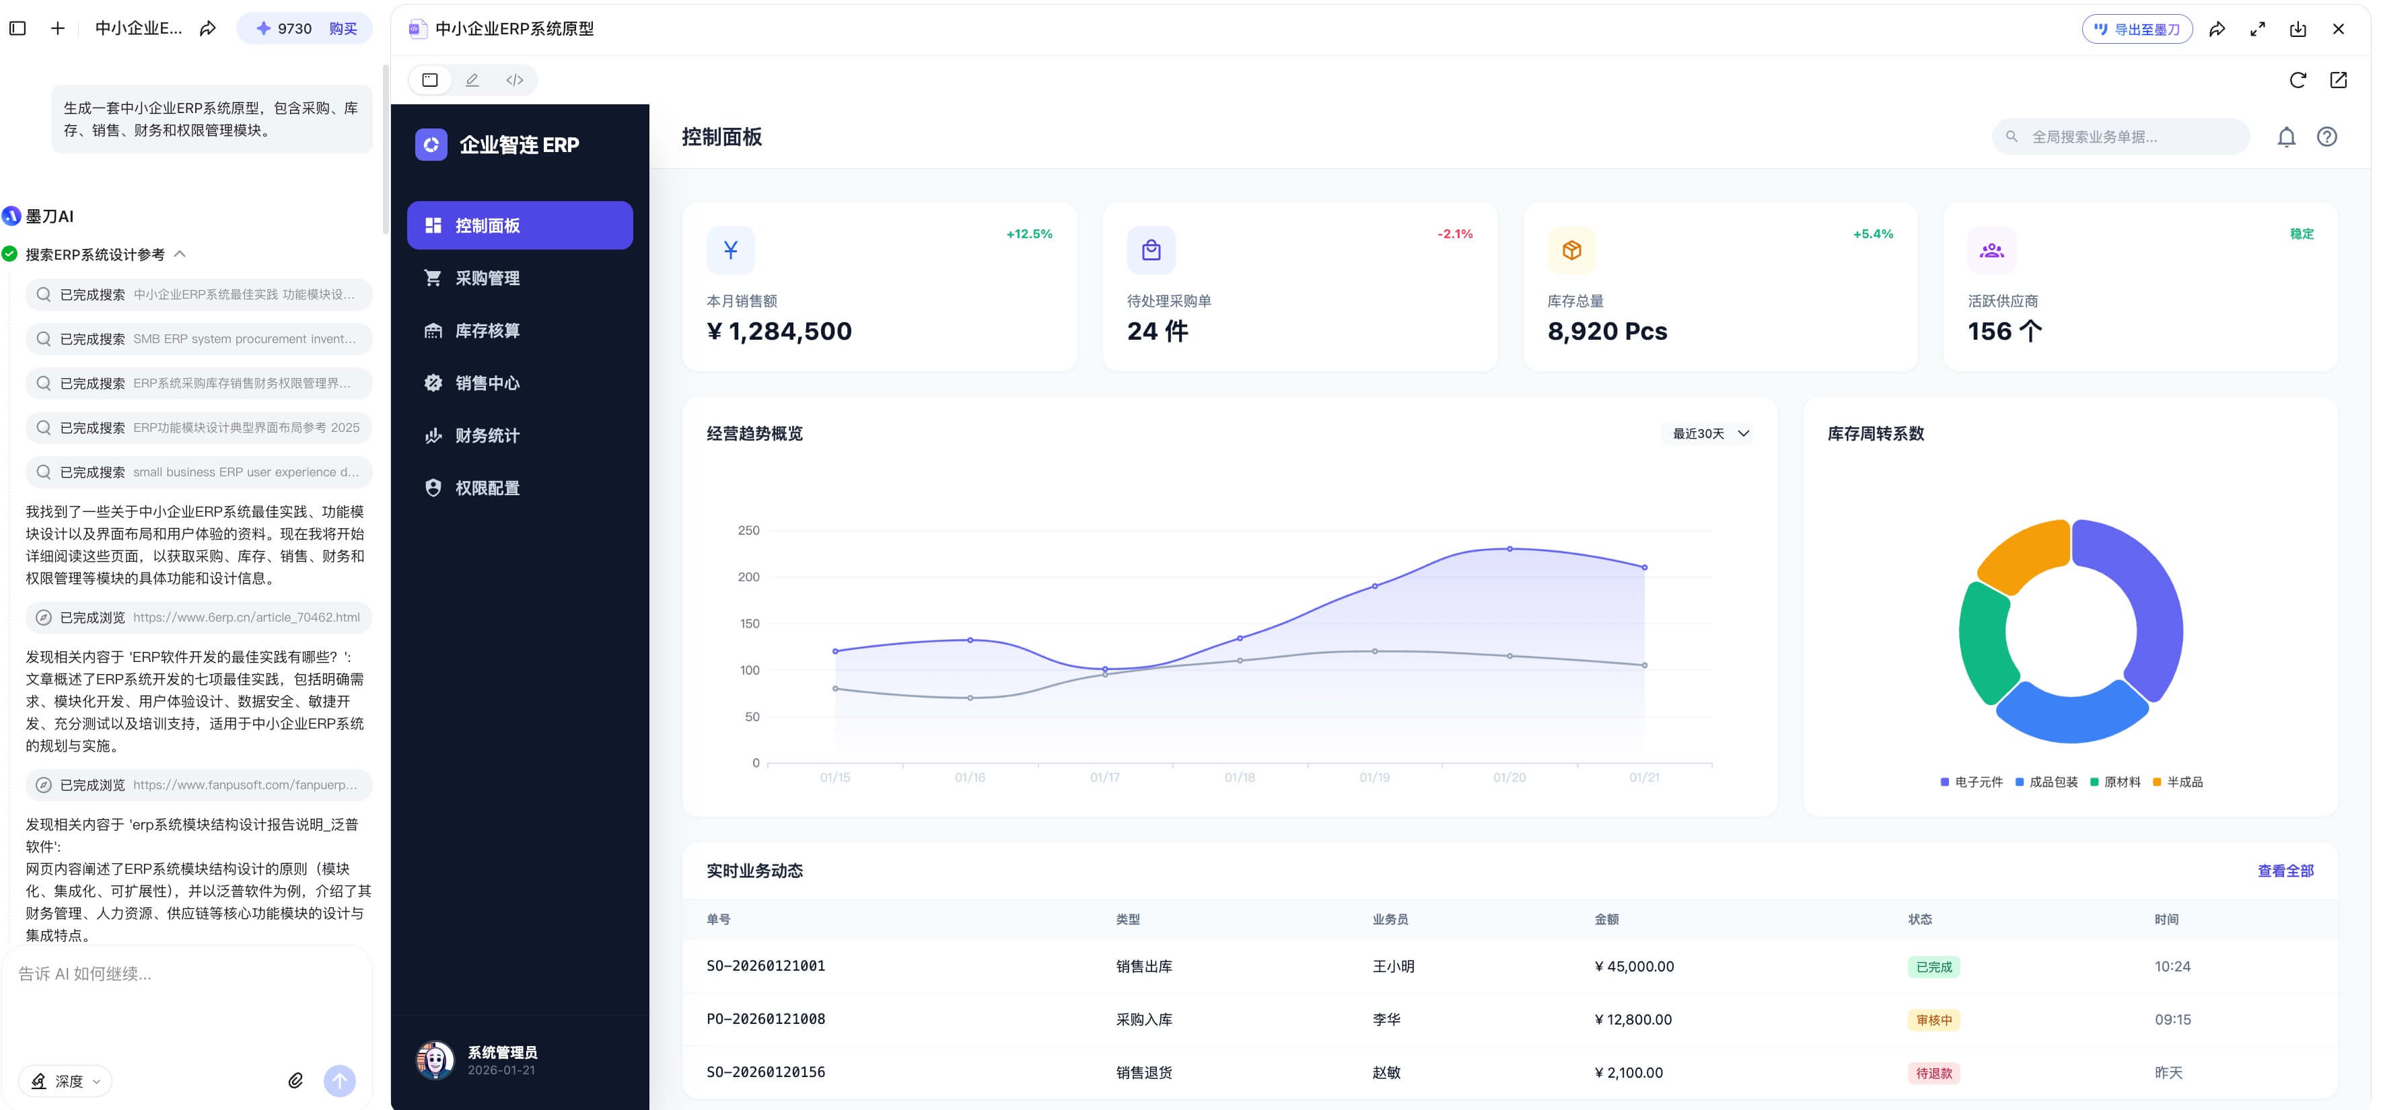Viewport: 2381px width, 1110px height.
Task: Click the download icon in header
Action: point(2297,29)
